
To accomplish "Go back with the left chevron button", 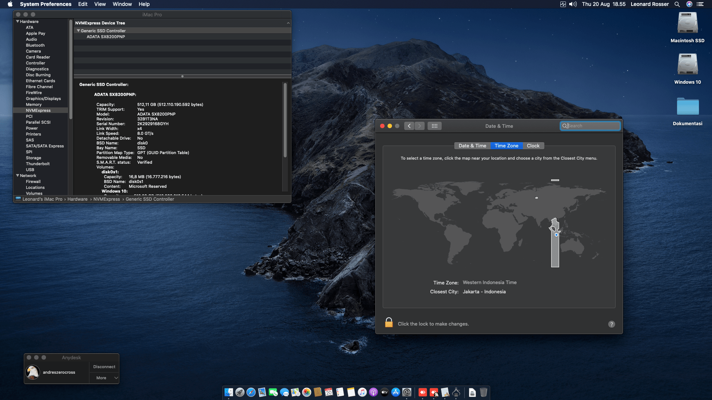I will [409, 126].
